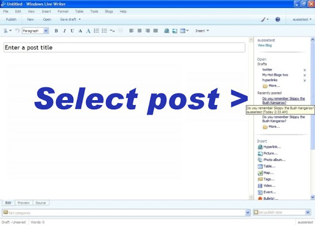Insert Map from sidebar

point(266,173)
